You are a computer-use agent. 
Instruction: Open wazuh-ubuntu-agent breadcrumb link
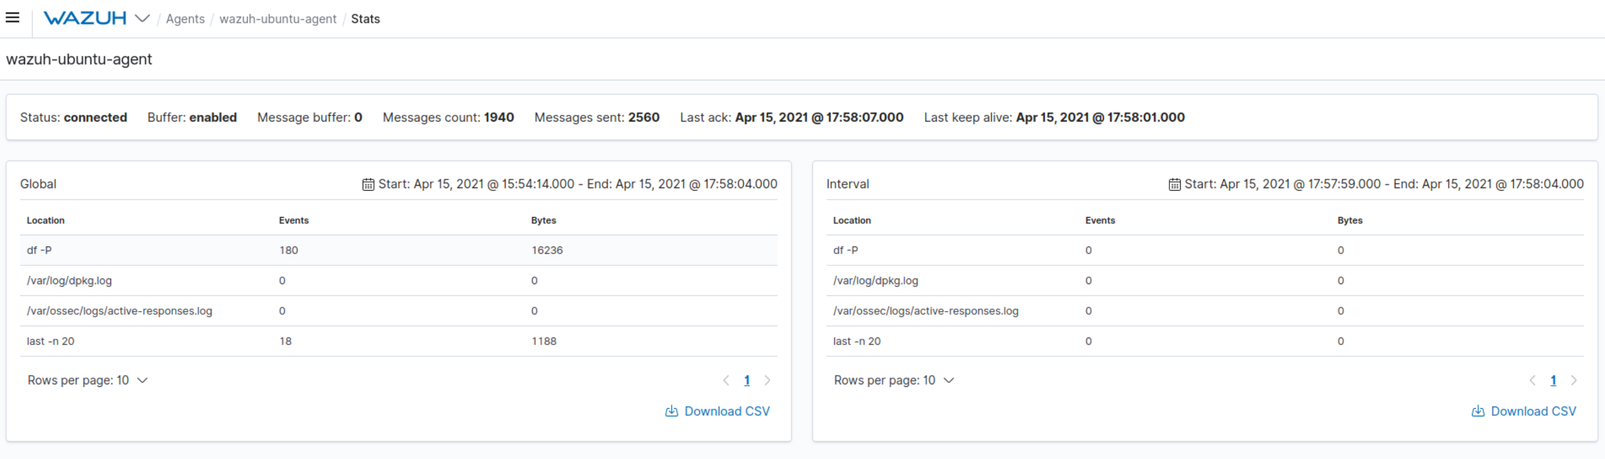(277, 19)
